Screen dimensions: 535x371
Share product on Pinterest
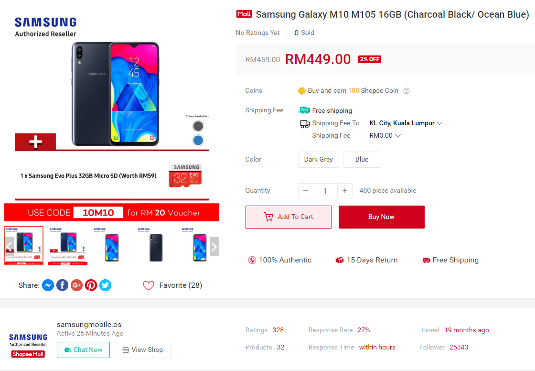[91, 285]
